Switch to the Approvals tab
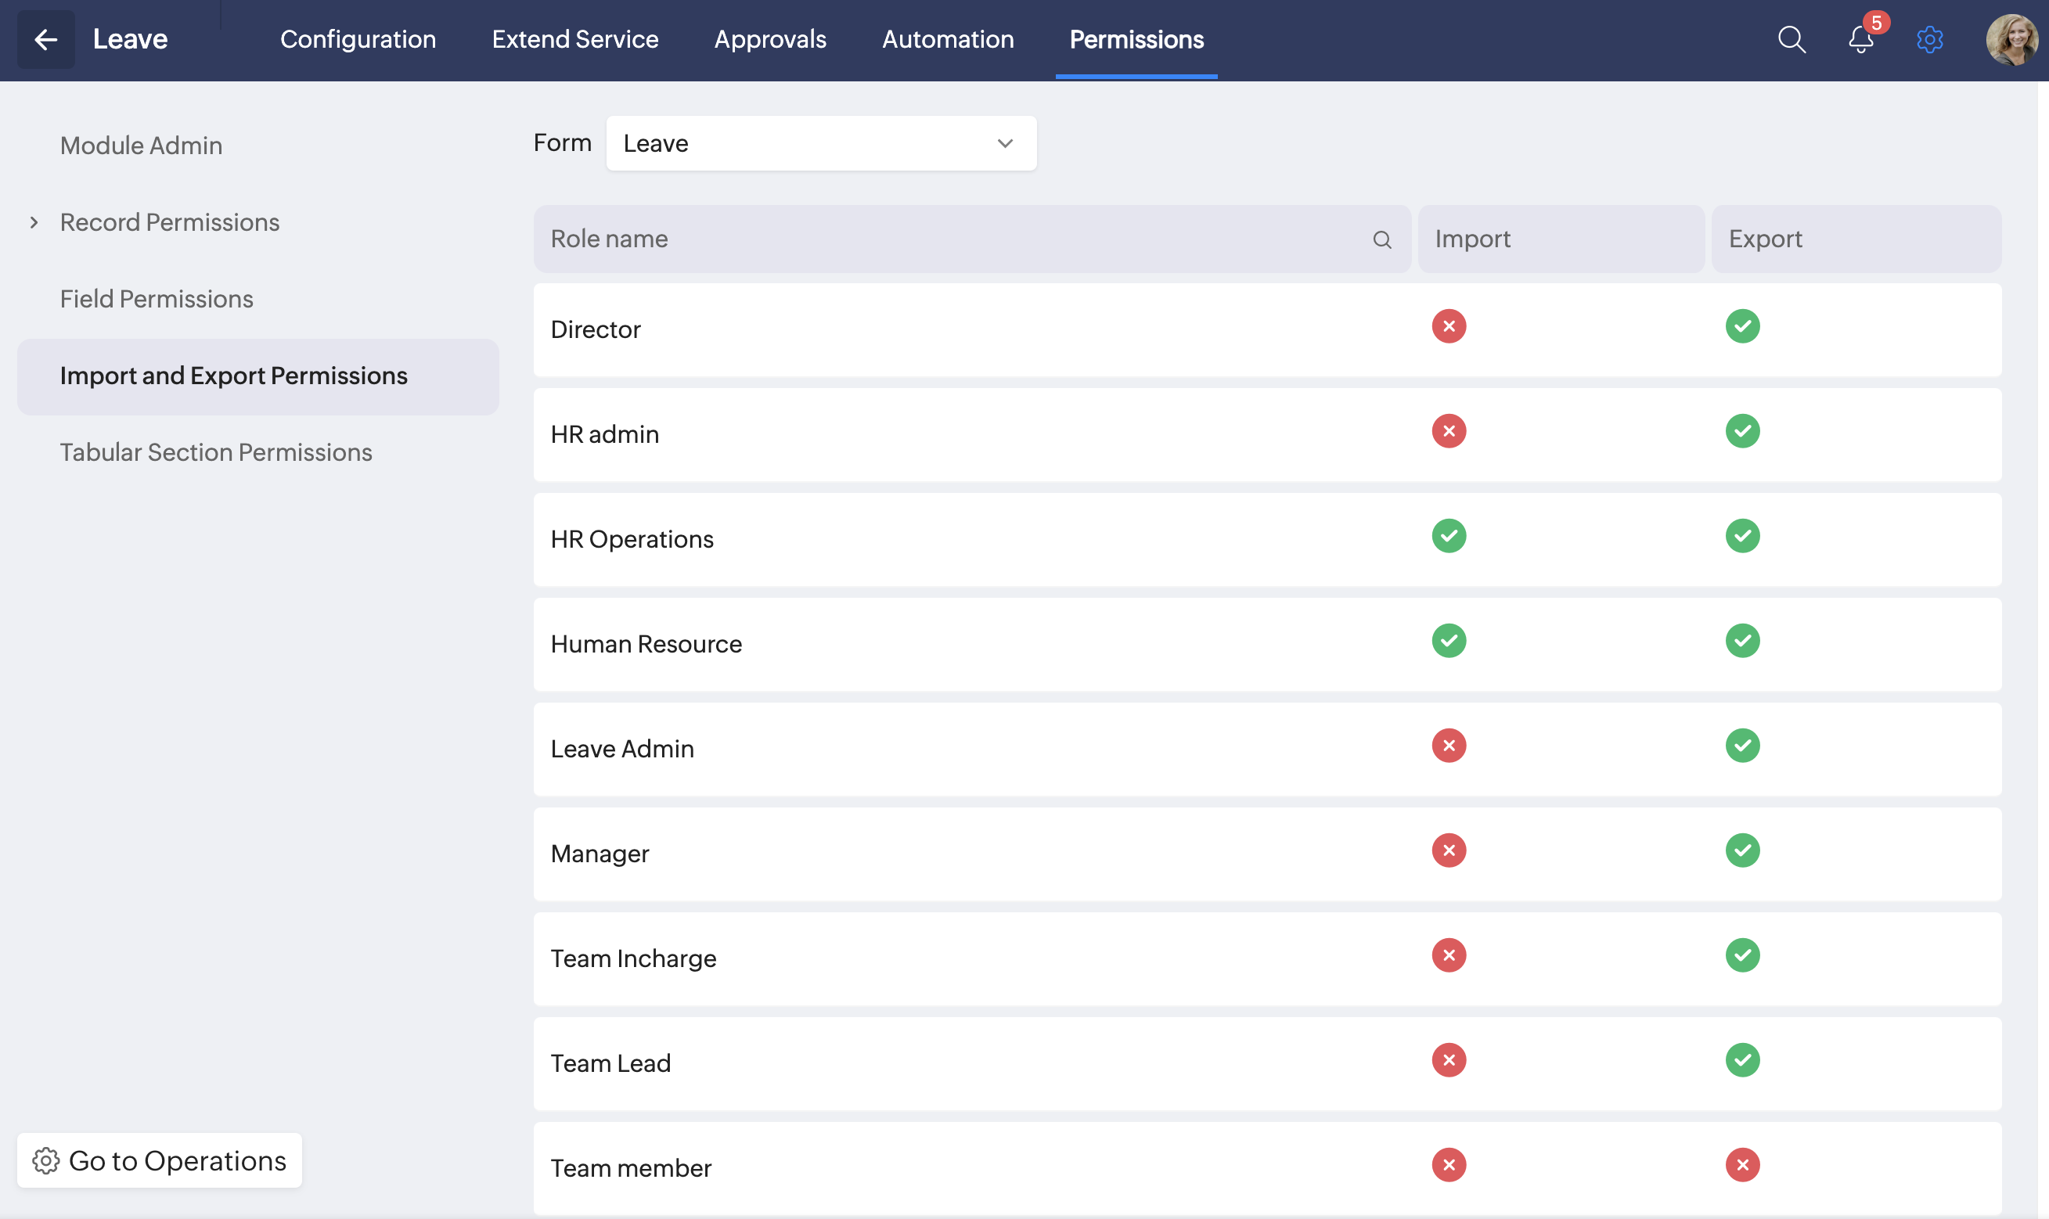This screenshot has height=1219, width=2049. coord(770,39)
